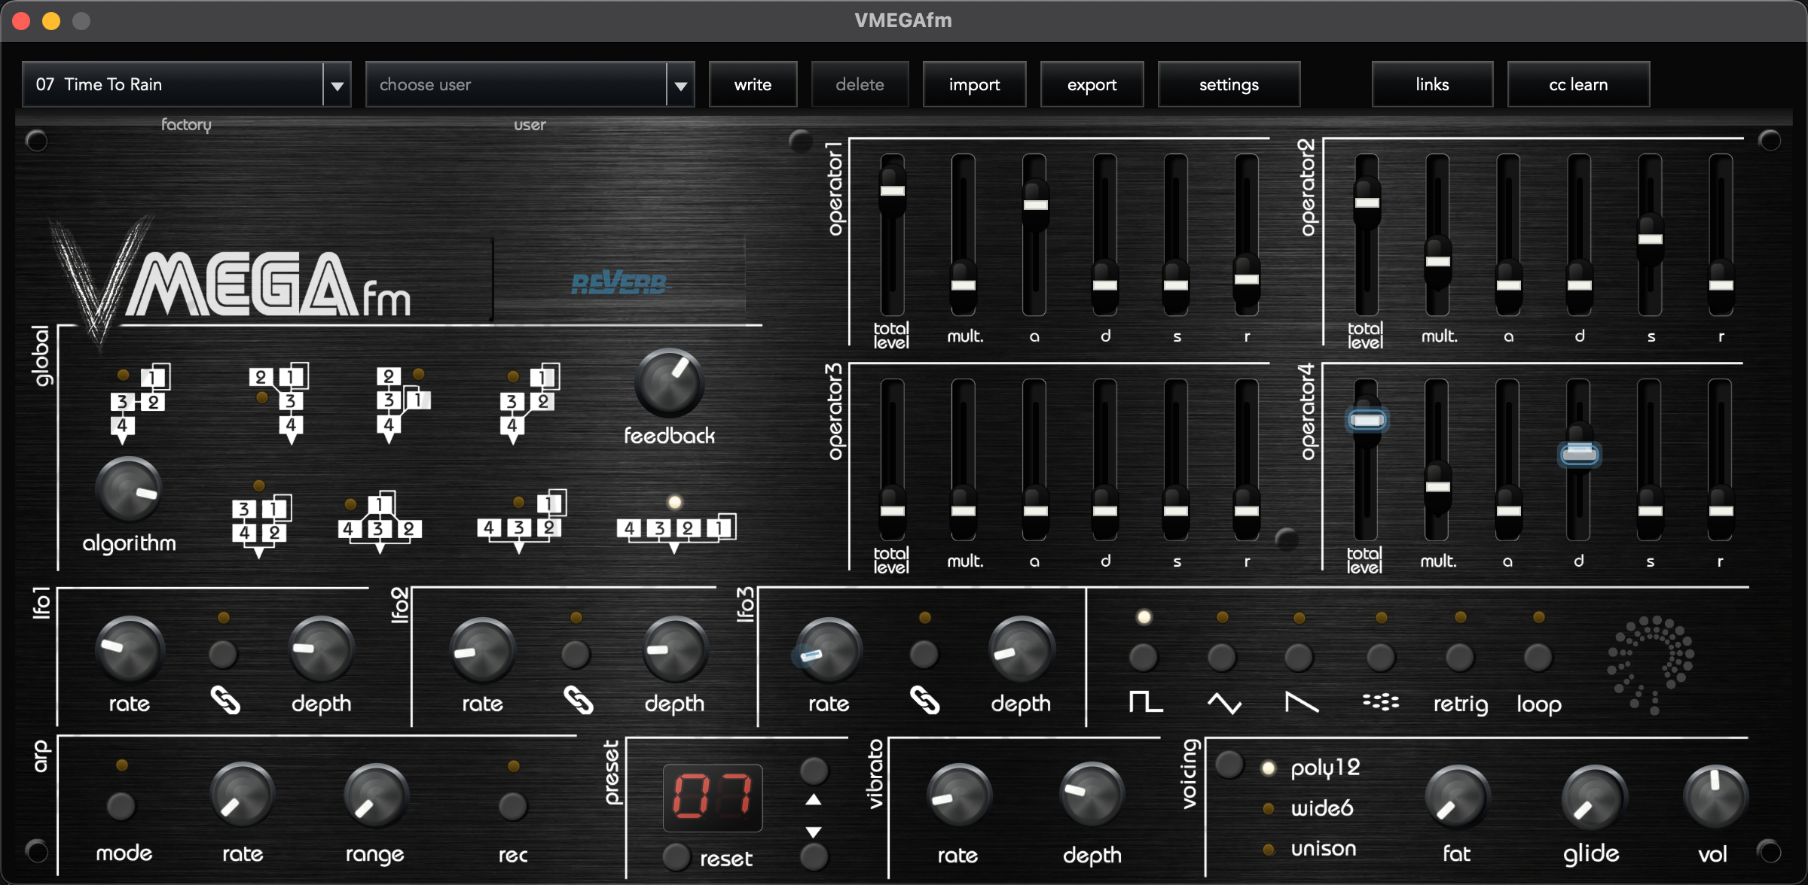The width and height of the screenshot is (1808, 885).
Task: Click the unison voicing label
Action: [1324, 849]
